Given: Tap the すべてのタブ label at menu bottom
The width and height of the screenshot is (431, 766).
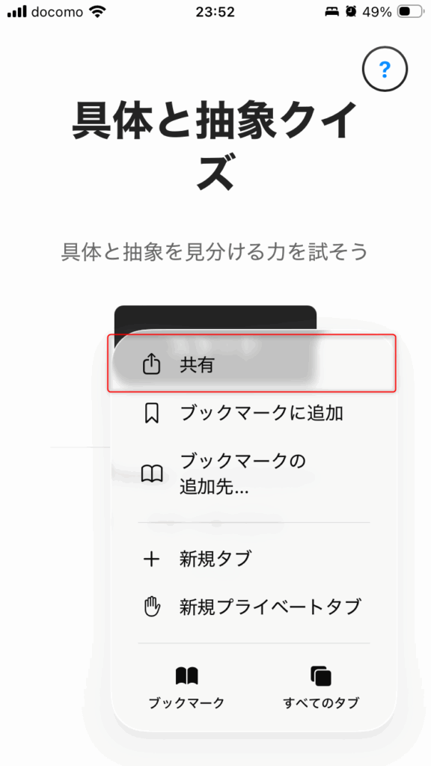Looking at the screenshot, I should coord(321,703).
